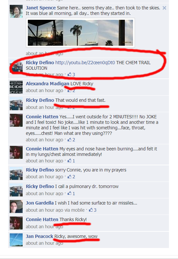Click thumbs-up icon on Jon Gardella's missile comment

(91, 210)
